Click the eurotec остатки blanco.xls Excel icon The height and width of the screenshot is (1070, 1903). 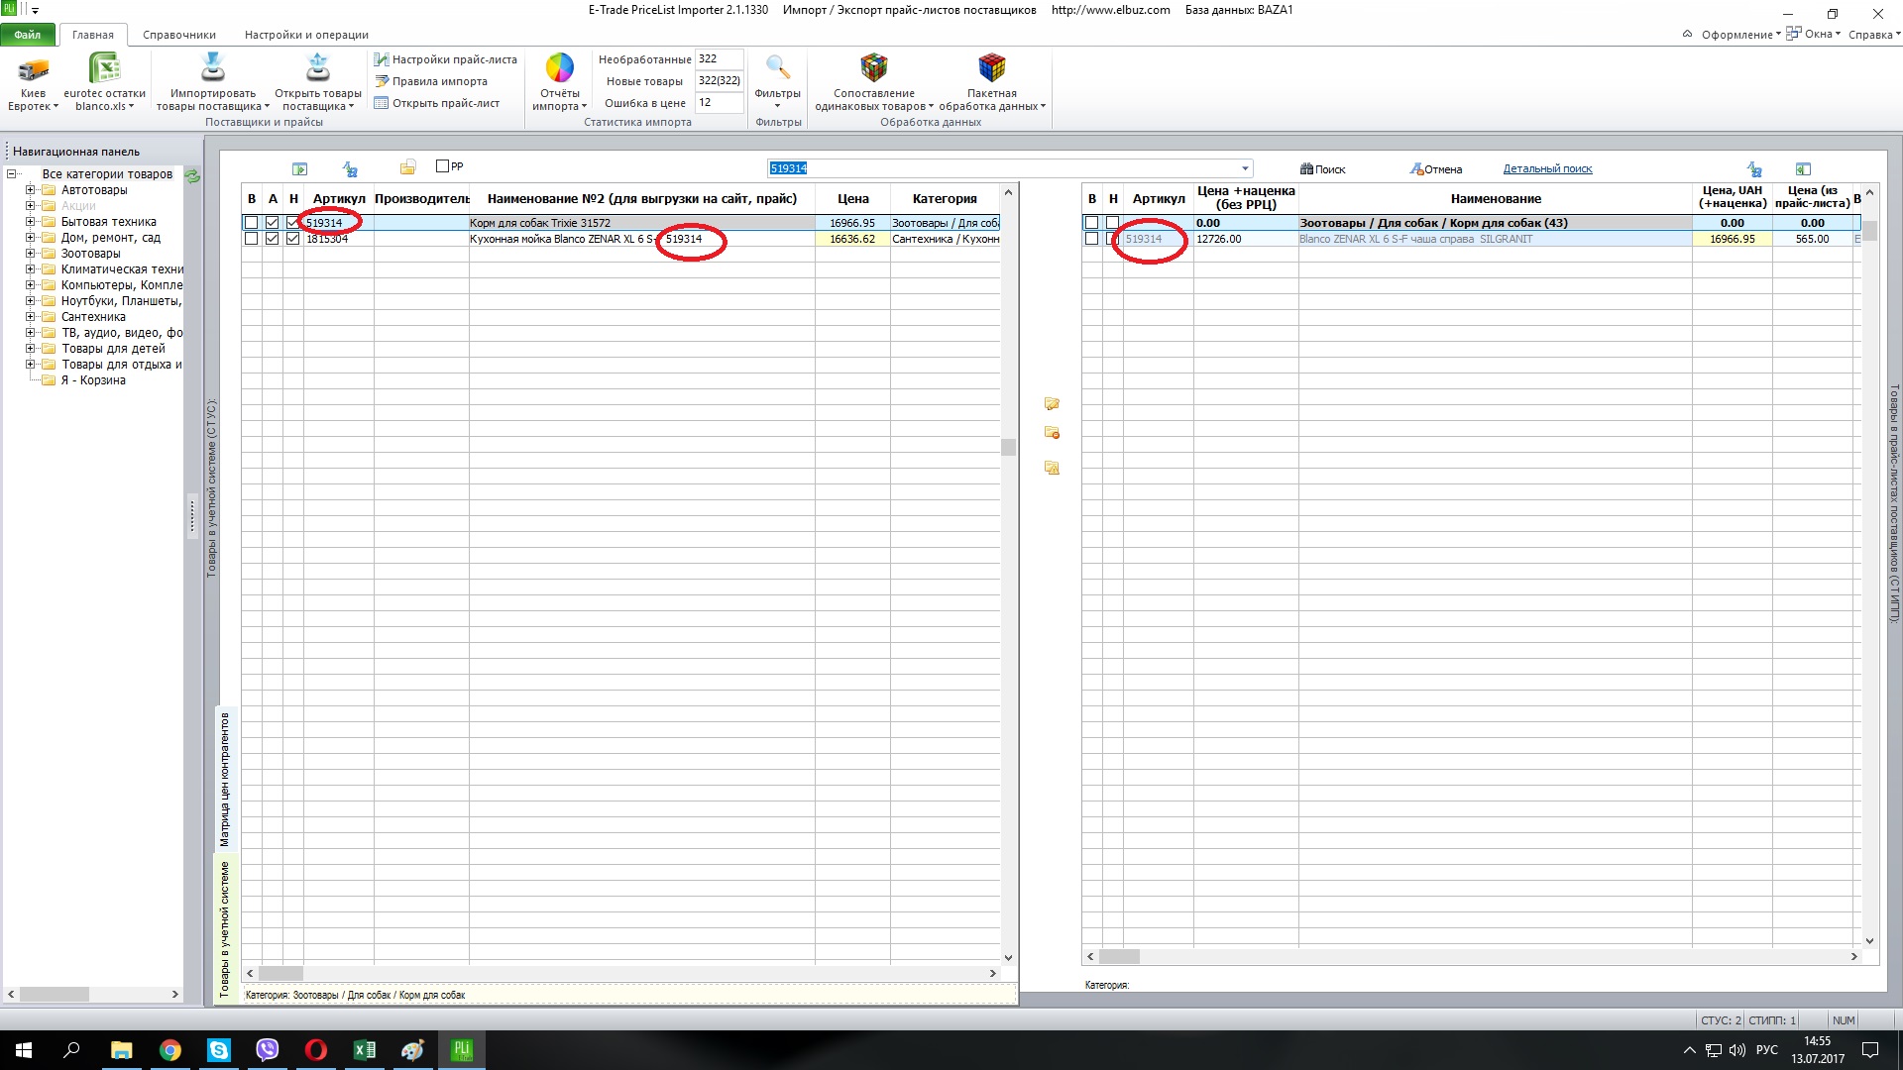click(104, 69)
